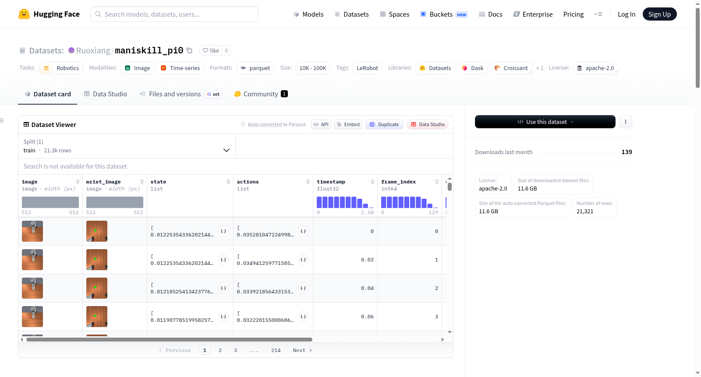Open the Split train dropdown
The image size is (701, 377).
127,146
